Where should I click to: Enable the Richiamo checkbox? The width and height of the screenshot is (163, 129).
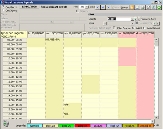pos(77,11)
